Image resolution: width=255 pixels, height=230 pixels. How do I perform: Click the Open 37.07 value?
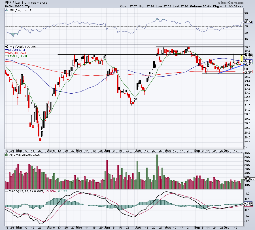(129, 6)
